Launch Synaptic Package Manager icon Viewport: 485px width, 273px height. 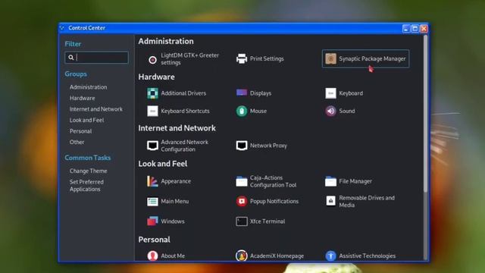(x=330, y=58)
